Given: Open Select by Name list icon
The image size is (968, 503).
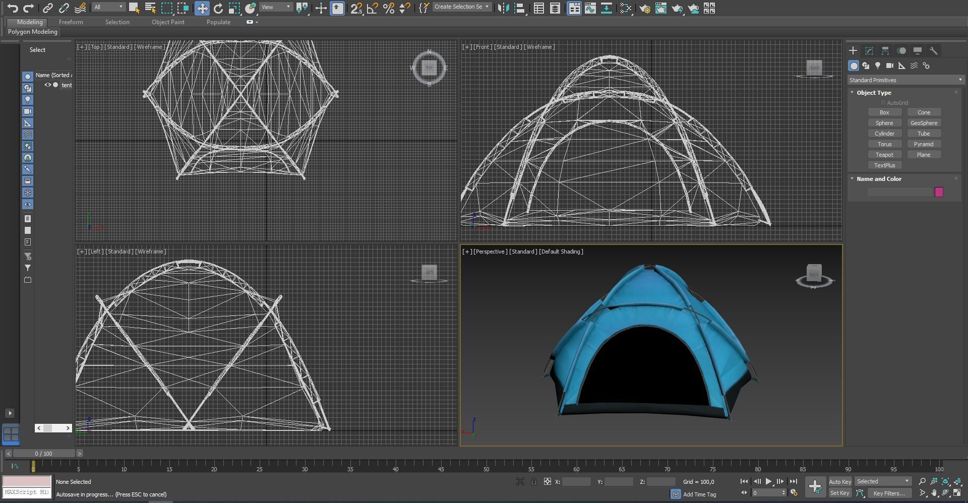Looking at the screenshot, I should (x=150, y=8).
